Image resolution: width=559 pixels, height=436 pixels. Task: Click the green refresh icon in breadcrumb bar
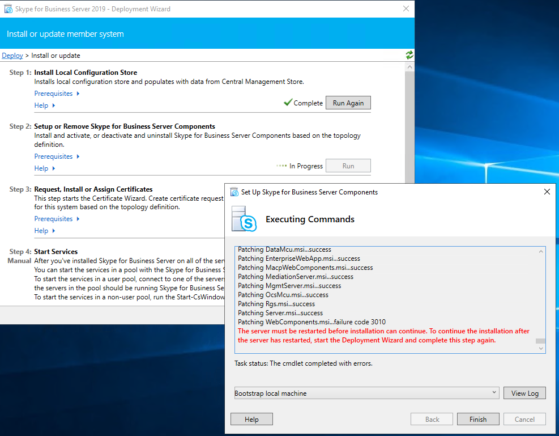coord(409,55)
